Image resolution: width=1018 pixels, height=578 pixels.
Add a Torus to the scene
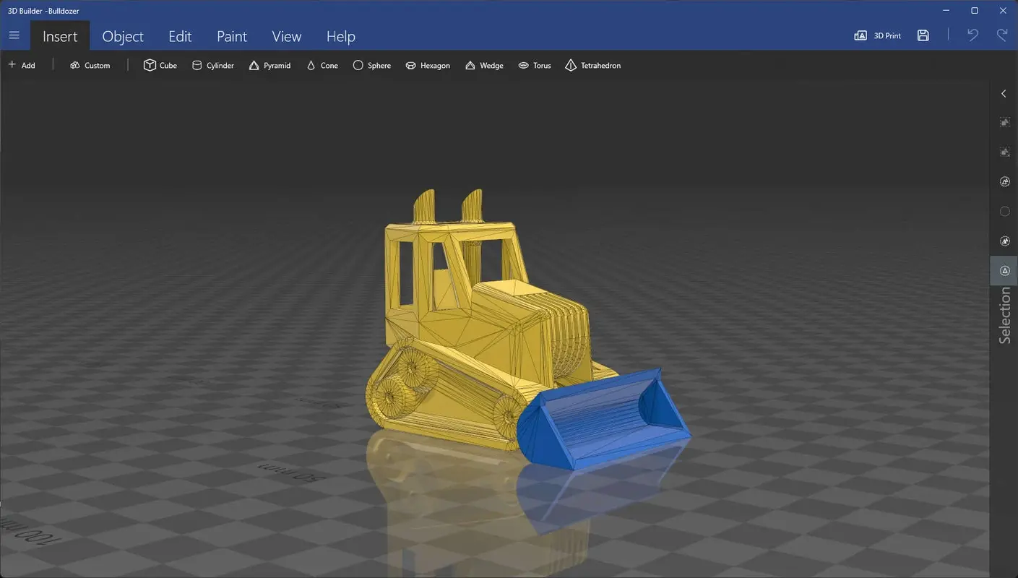coord(535,65)
